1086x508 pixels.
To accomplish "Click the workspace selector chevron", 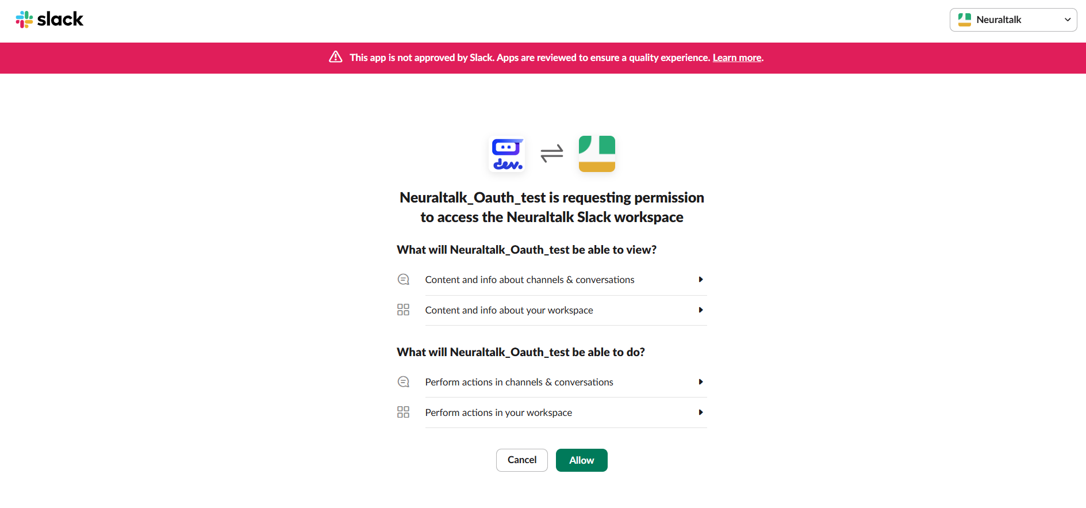I will click(1066, 19).
